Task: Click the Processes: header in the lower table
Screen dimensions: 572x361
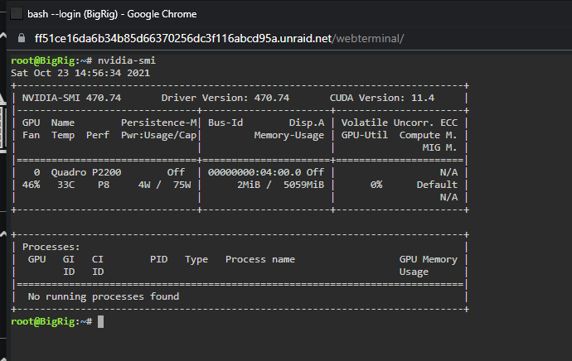Action: click(x=51, y=247)
